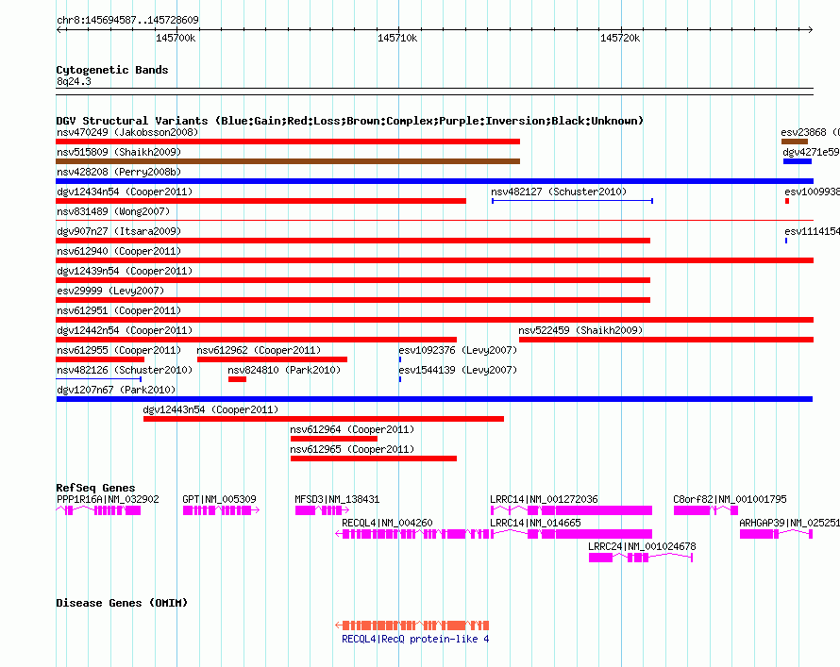
Task: Open variant dgv907n27 (Itsara2009)
Action: (119, 231)
